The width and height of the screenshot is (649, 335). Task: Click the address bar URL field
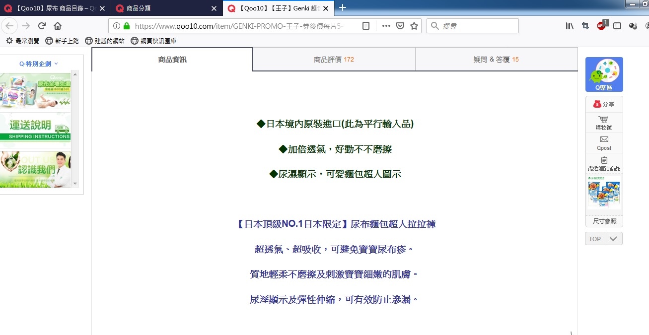coord(238,26)
